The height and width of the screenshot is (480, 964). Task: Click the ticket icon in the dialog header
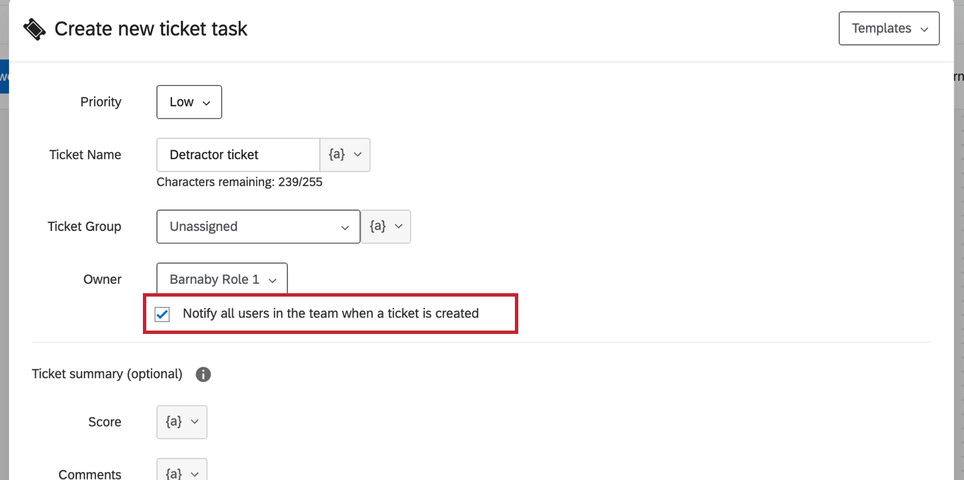pos(34,28)
